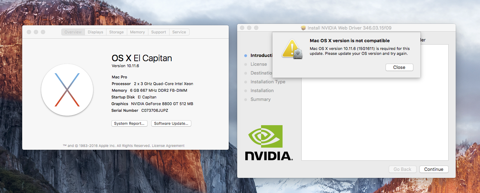Check for Software Update
The image size is (480, 193).
coord(171,123)
